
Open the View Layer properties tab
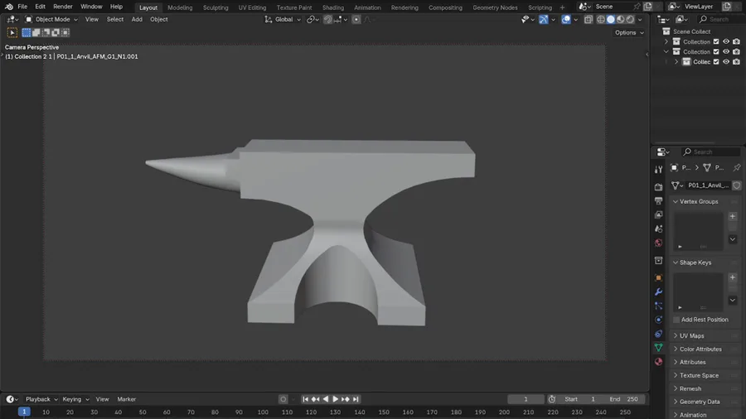tap(658, 214)
